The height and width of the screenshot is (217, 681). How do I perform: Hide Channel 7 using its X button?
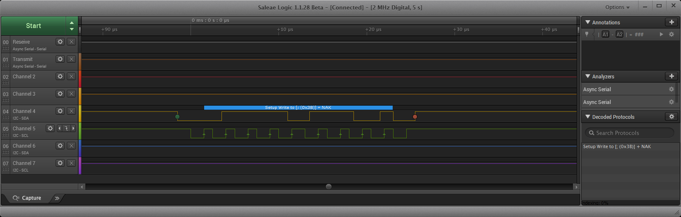pos(71,163)
